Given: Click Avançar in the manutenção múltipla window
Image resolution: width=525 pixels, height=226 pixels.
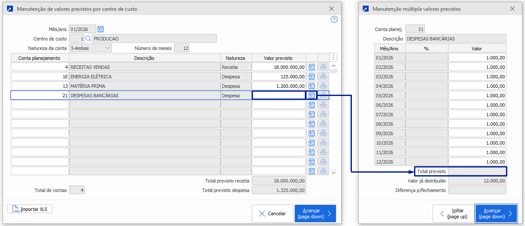Looking at the screenshot, I should point(496,214).
